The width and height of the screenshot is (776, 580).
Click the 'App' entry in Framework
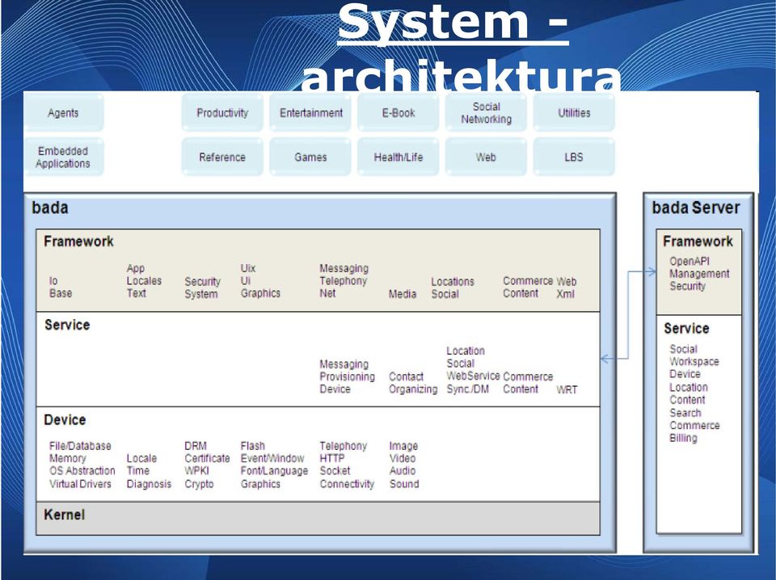136,268
